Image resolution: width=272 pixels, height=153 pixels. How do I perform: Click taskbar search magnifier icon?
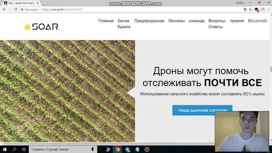tap(14, 149)
